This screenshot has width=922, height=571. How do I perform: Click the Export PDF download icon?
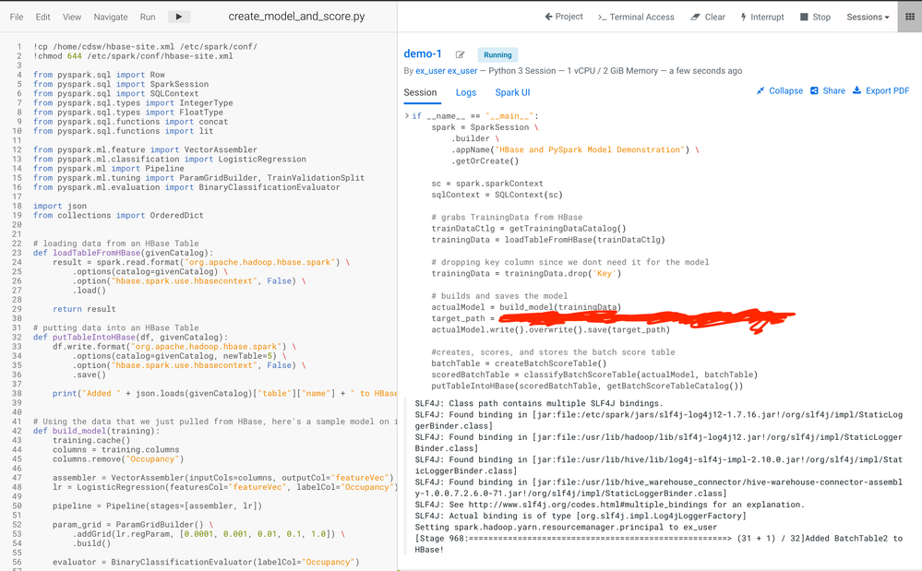[x=856, y=90]
